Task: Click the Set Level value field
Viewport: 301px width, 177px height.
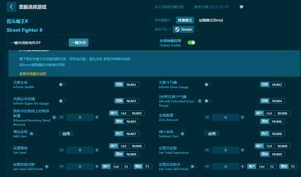Action: 80,150
